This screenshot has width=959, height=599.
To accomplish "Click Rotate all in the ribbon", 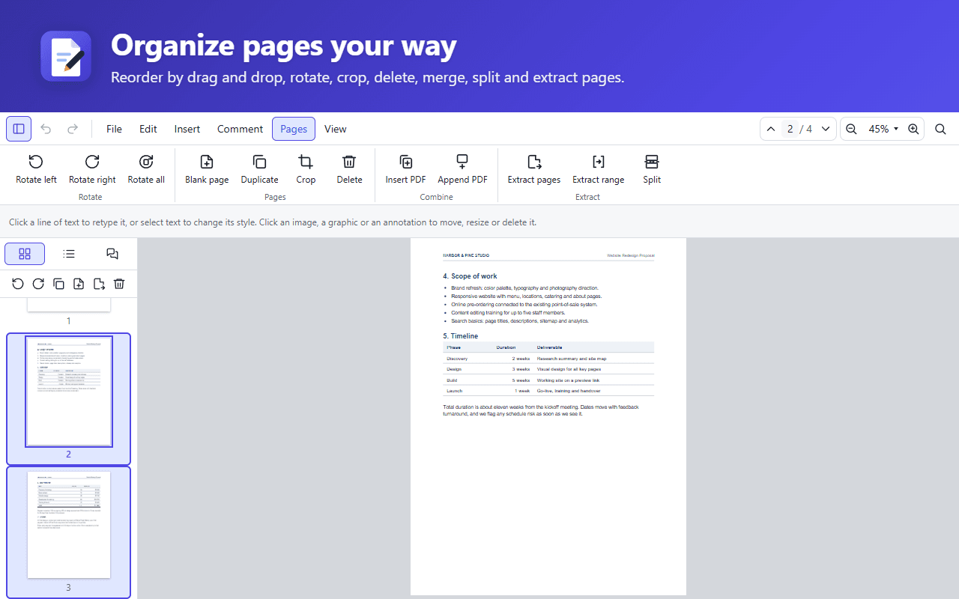I will pyautogui.click(x=146, y=169).
